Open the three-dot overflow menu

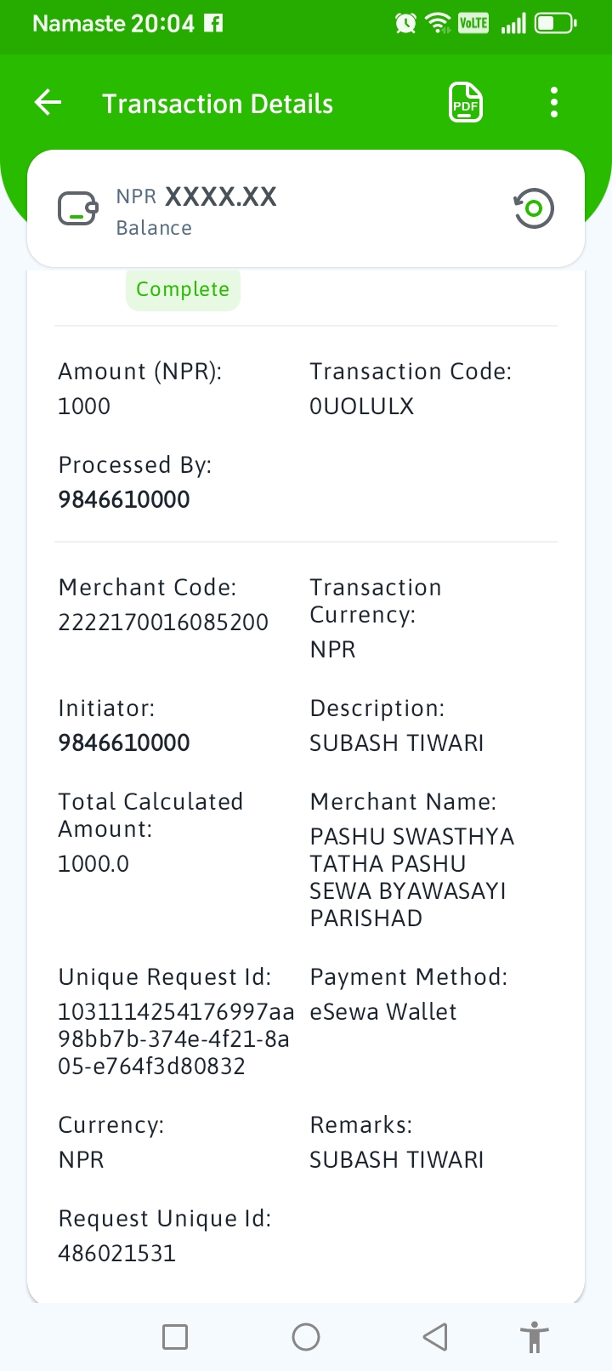tap(554, 103)
